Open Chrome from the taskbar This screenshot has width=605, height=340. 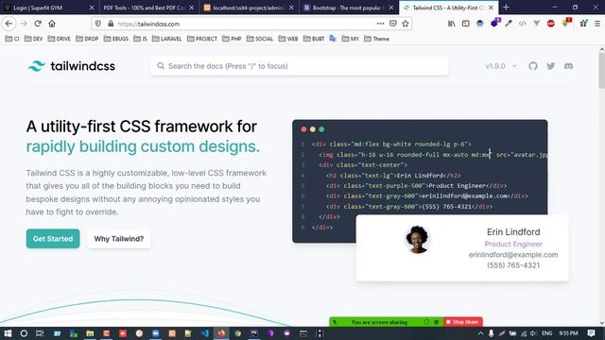pyautogui.click(x=237, y=333)
